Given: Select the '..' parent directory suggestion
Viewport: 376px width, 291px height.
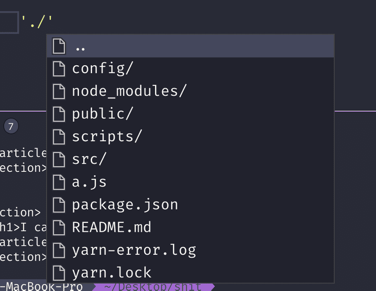Looking at the screenshot, I should (x=80, y=46).
